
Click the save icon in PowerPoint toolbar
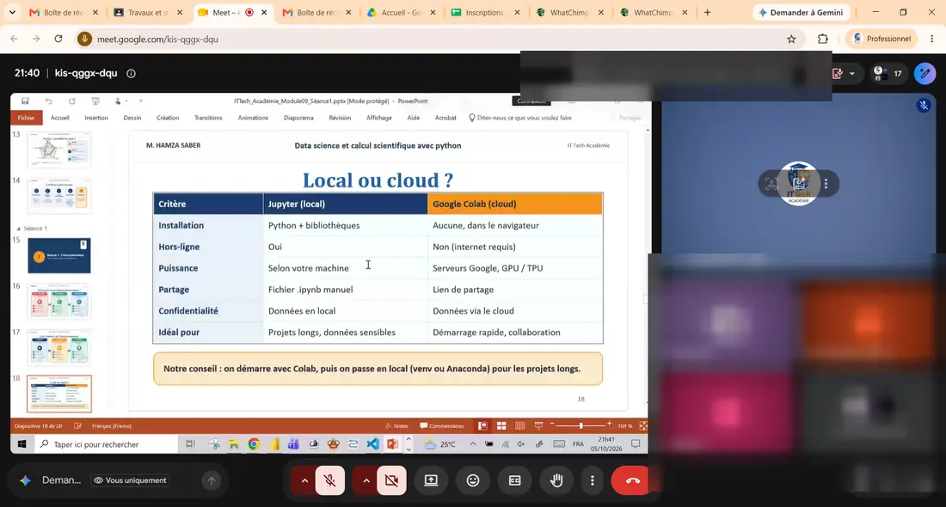point(25,101)
